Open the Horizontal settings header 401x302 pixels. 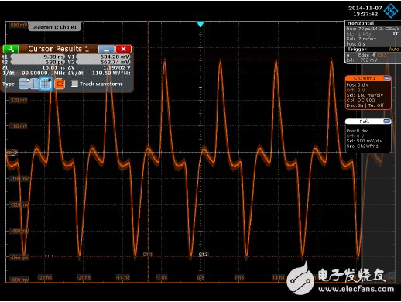tap(361, 23)
